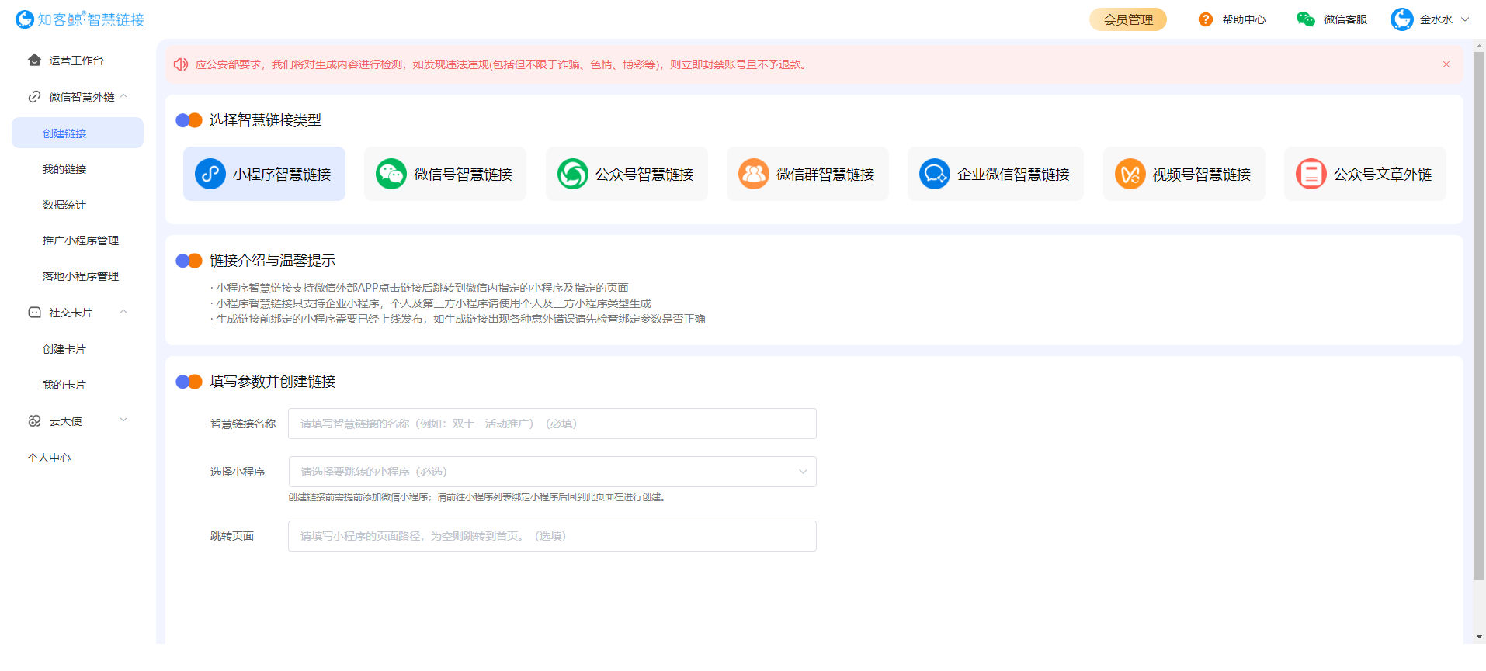Collapse the 社交卡片 sidebar group

point(123,313)
